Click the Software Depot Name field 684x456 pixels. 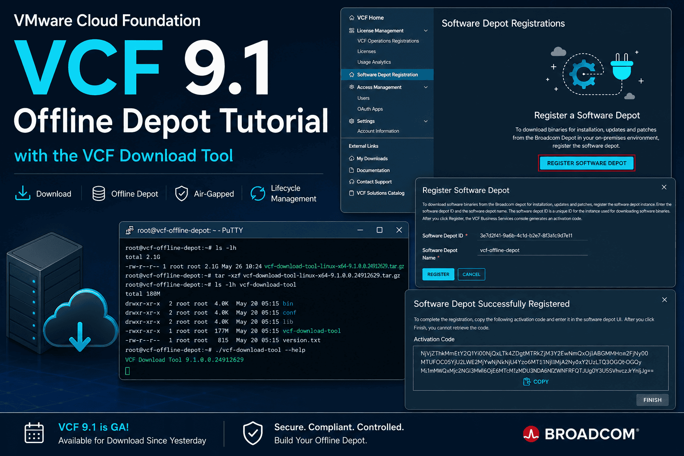533,250
